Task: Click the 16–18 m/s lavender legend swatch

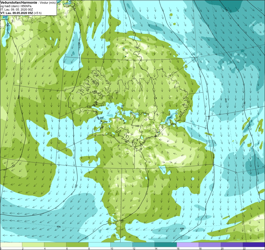Action: click(x=188, y=244)
